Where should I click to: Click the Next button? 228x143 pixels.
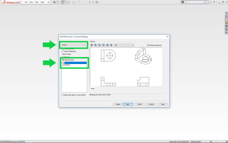pos(128,104)
